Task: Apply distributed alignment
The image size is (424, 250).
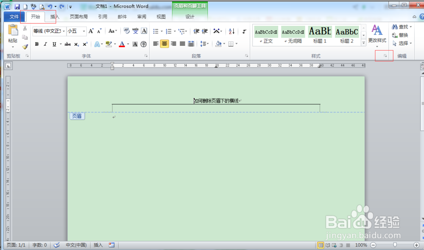Action: point(191,44)
